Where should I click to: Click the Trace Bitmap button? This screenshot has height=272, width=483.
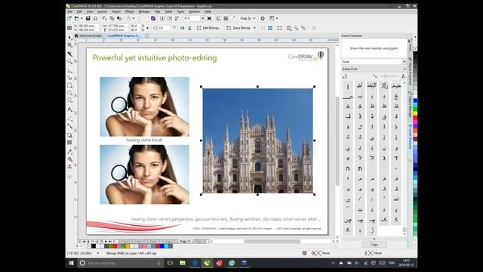pyautogui.click(x=238, y=28)
